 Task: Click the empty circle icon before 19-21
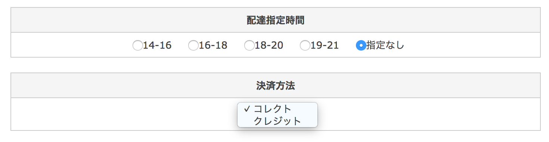pyautogui.click(x=305, y=46)
